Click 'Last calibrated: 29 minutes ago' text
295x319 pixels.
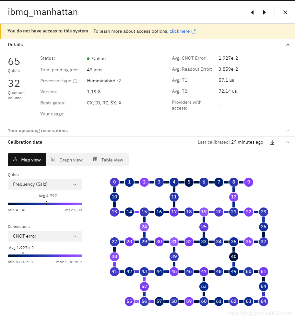coord(230,142)
